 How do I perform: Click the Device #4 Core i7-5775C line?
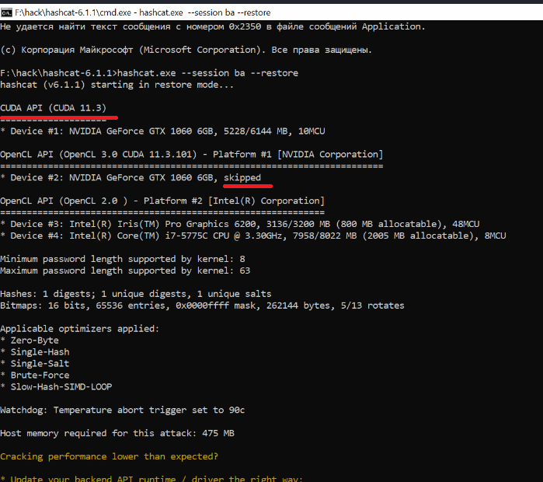point(252,236)
